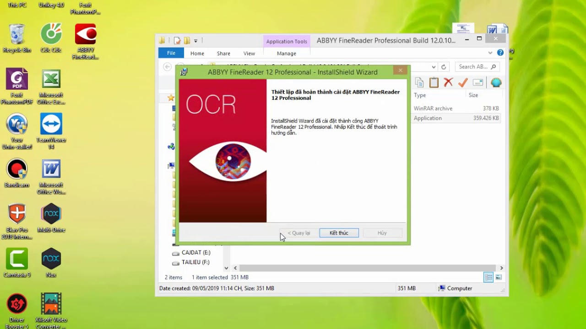Click the greyed Quay lại back button
586x329 pixels.
(x=298, y=233)
